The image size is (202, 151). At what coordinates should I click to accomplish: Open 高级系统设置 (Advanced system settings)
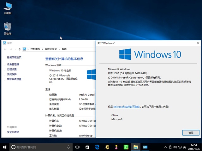[14, 79]
